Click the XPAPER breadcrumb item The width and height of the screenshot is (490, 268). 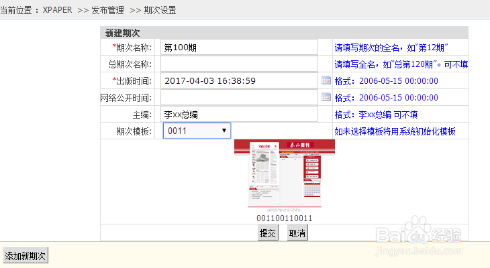tap(58, 10)
